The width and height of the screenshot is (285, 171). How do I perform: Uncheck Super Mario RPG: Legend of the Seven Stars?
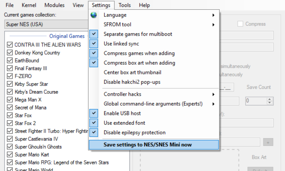click(10, 162)
